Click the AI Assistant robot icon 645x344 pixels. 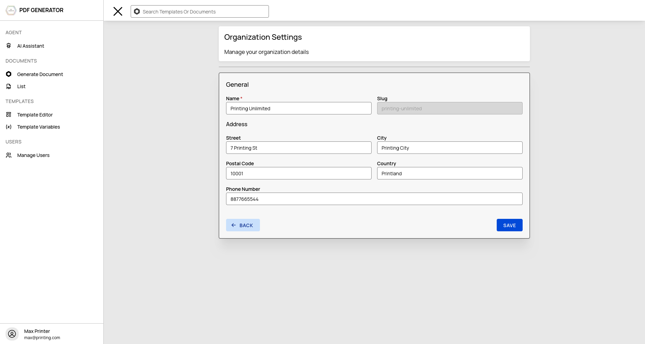pos(9,46)
